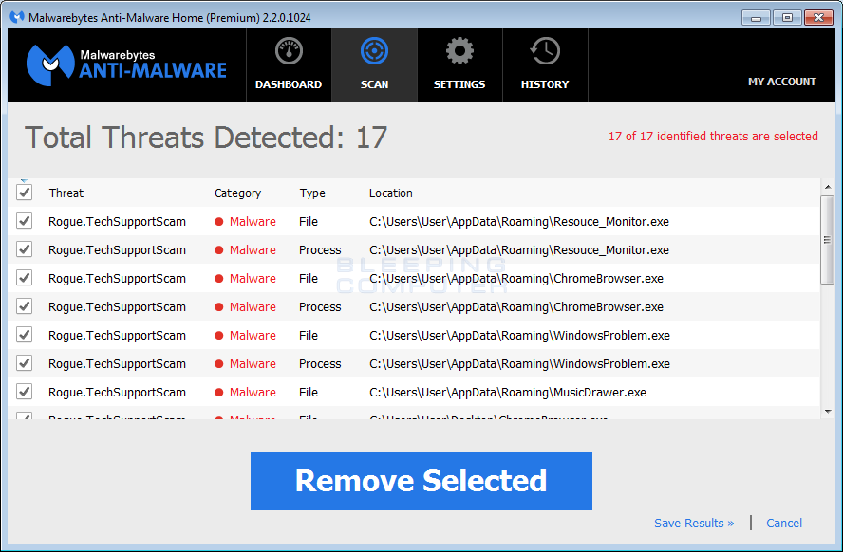Sort by the Type column header
843x552 pixels.
[312, 193]
